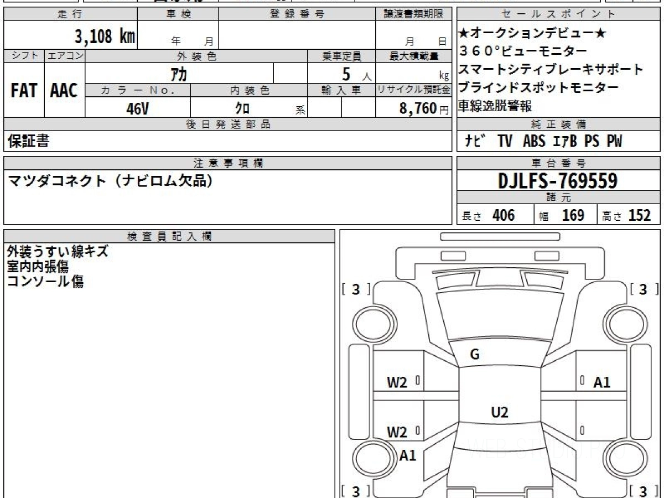Viewport: 664px width, 498px height.
Task: Click the 車線逸脱警報 line
Action: coord(495,106)
